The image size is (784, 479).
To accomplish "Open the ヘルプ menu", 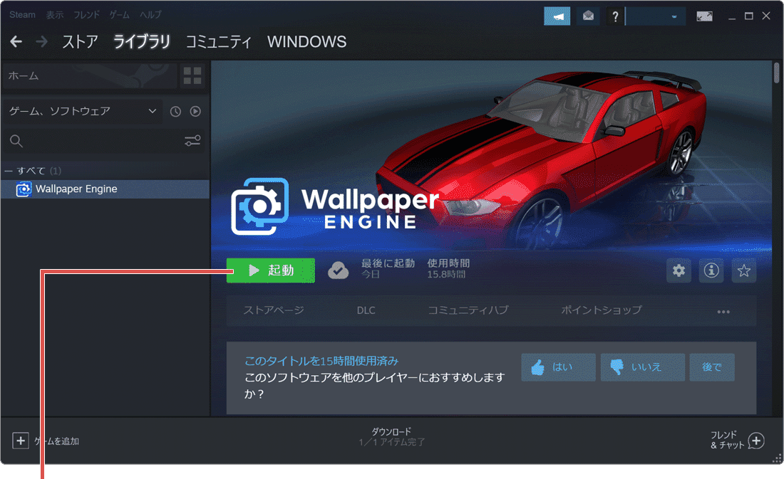I will (x=150, y=15).
